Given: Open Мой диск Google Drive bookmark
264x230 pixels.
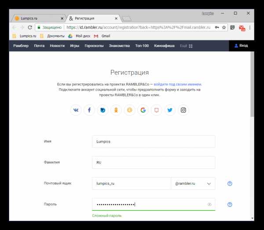Looking at the screenshot, I should pyautogui.click(x=79, y=36).
